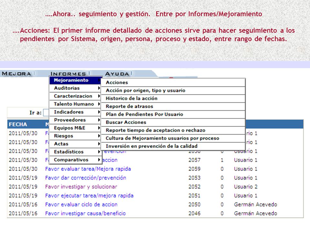The width and height of the screenshot is (310, 233).
Task: Expand the Estadísticos submenu
Action: click(x=76, y=152)
